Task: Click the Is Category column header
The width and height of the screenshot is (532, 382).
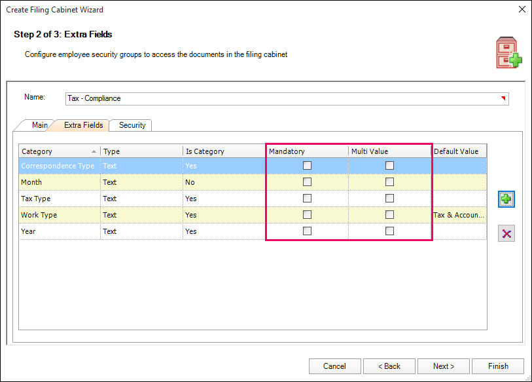Action: point(222,151)
